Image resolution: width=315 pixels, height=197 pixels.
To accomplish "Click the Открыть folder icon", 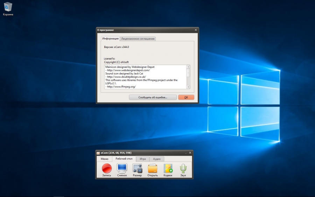I will (x=153, y=168).
